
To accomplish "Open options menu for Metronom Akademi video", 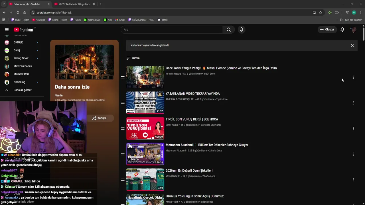I will (354, 154).
